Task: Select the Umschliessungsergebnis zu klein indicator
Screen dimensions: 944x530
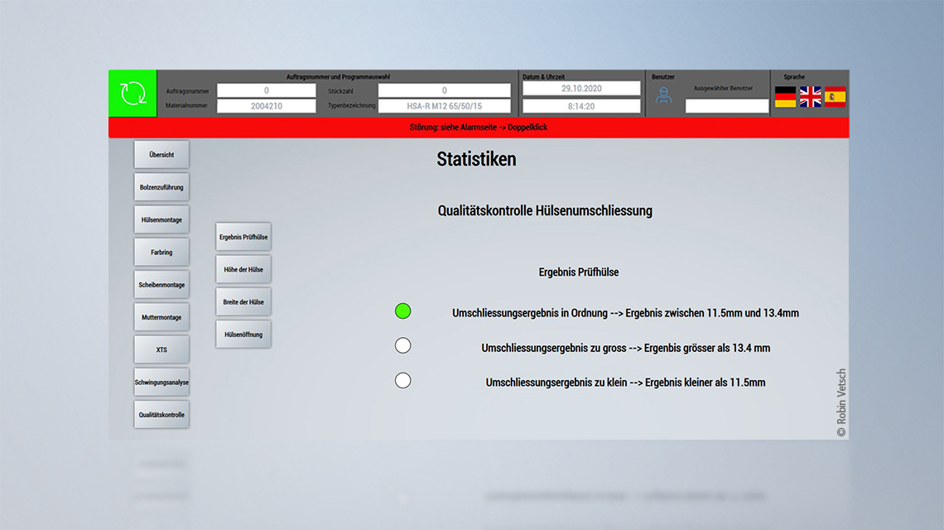Action: (x=403, y=380)
